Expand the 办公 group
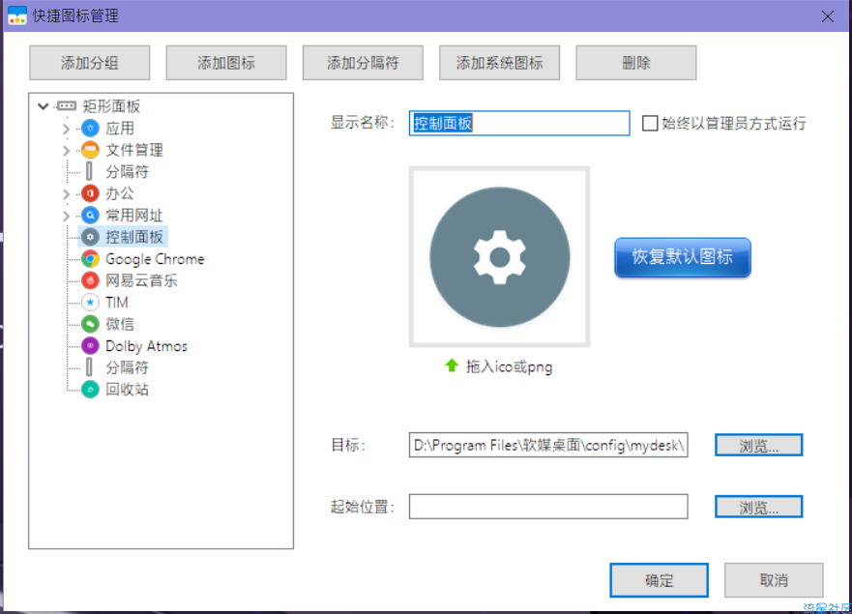The height and width of the screenshot is (614, 852). coord(67,194)
